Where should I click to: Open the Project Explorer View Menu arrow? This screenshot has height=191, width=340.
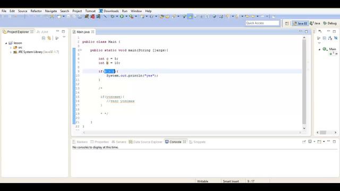pyautogui.click(x=64, y=38)
